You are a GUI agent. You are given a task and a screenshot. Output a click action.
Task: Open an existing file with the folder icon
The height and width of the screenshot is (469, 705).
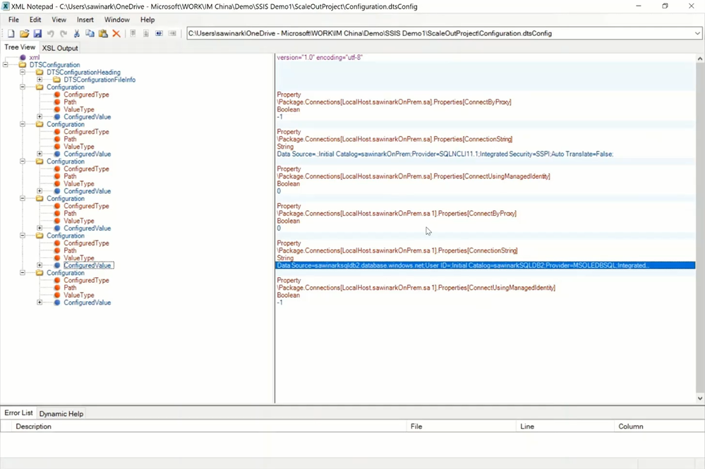coord(24,34)
